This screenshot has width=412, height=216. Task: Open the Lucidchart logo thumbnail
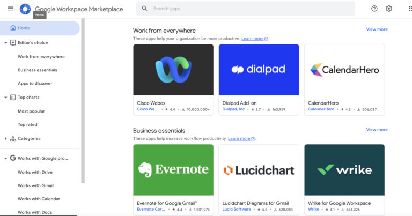pyautogui.click(x=259, y=170)
